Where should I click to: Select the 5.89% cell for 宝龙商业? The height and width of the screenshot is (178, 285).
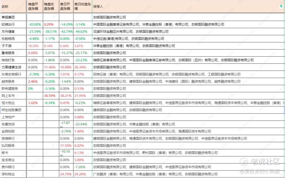coord(83,160)
